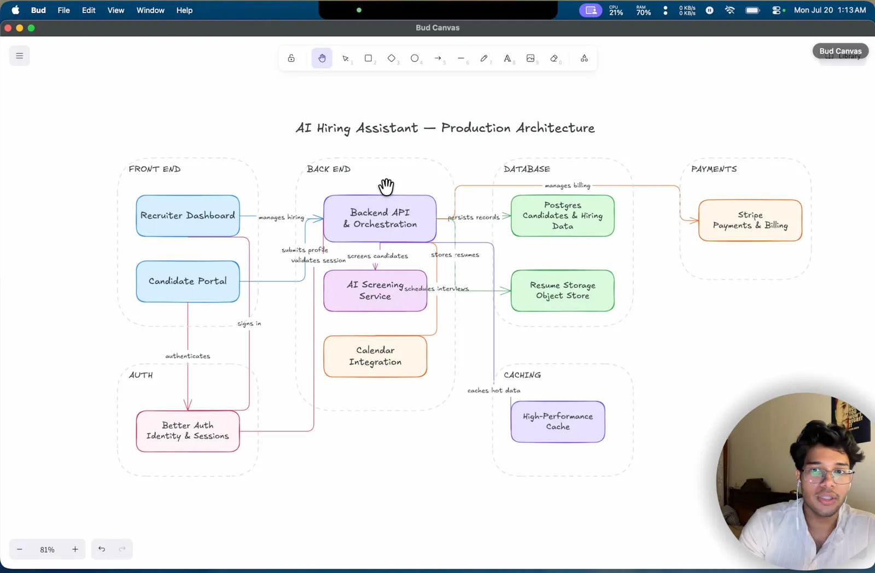Select the Arrow tool

[x=438, y=59]
